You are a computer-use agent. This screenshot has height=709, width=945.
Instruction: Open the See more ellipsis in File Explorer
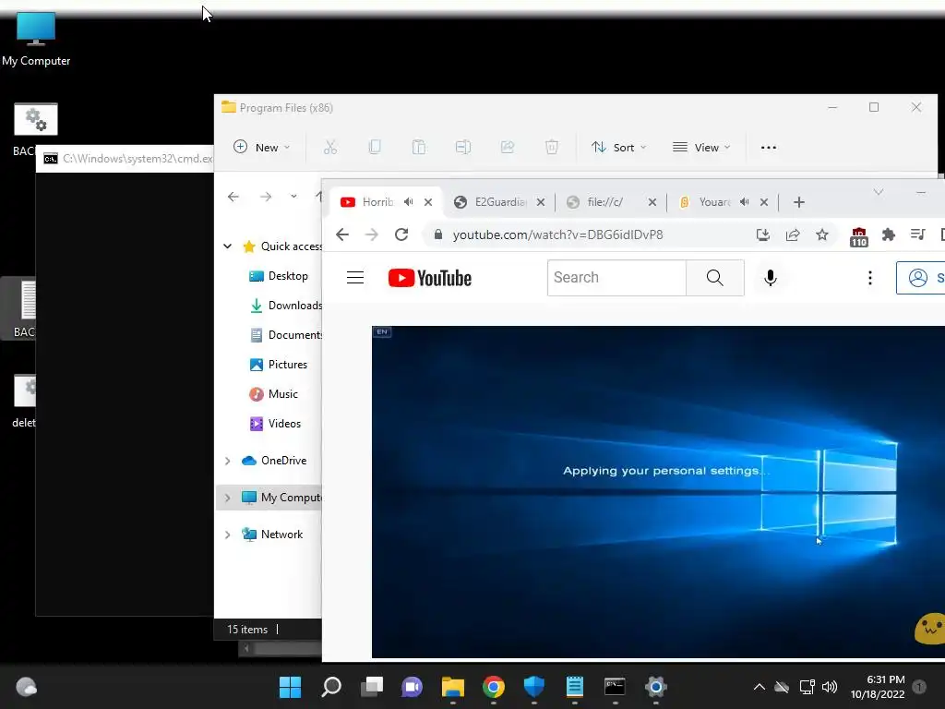click(x=769, y=147)
